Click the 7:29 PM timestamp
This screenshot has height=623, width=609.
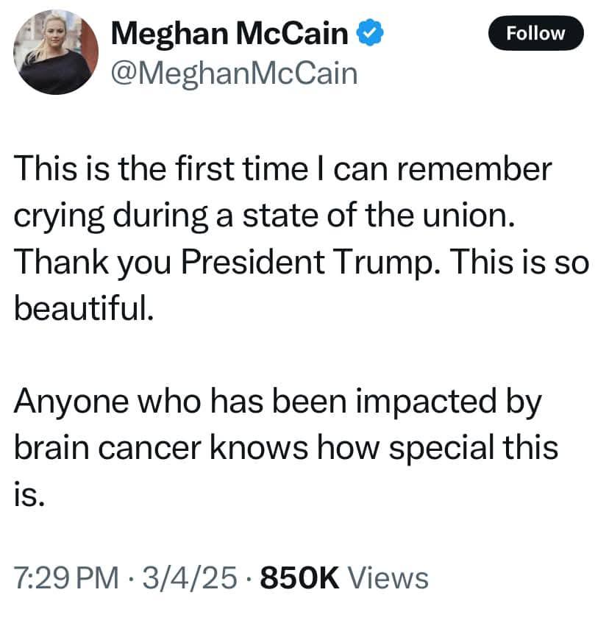(67, 577)
